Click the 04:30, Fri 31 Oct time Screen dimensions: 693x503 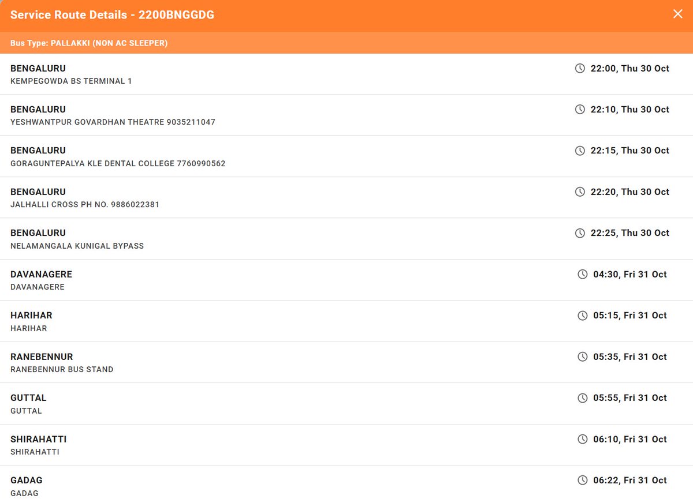pyautogui.click(x=630, y=275)
